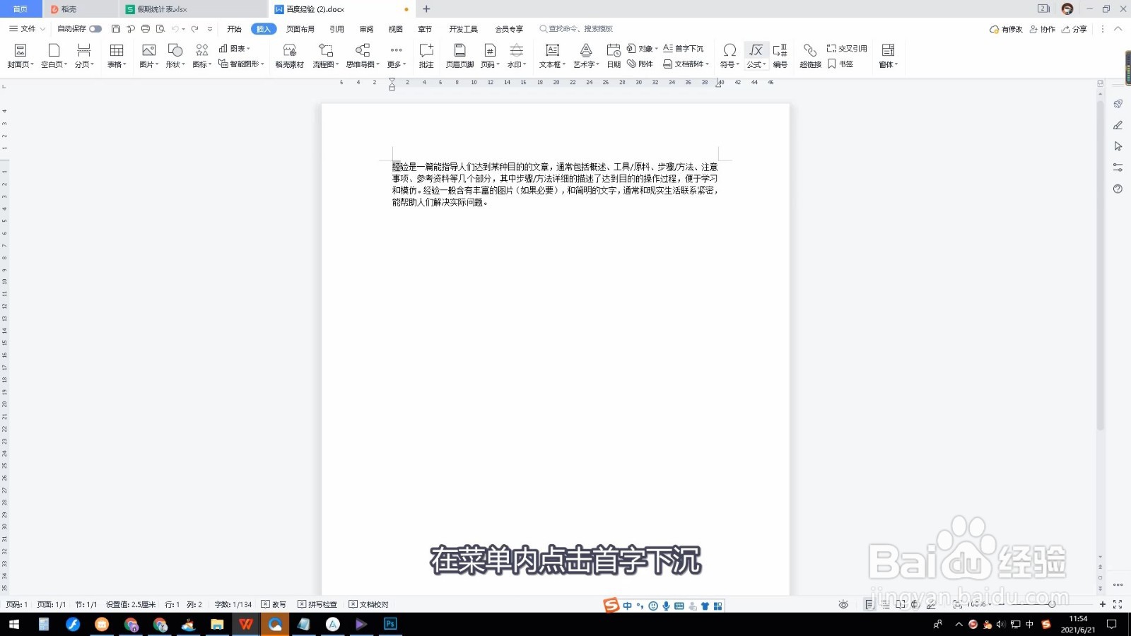Expand the 水印 watermark dropdown

(516, 55)
